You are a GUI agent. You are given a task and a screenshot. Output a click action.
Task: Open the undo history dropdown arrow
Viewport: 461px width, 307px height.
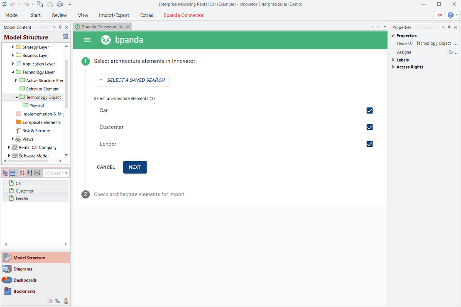click(x=20, y=4)
